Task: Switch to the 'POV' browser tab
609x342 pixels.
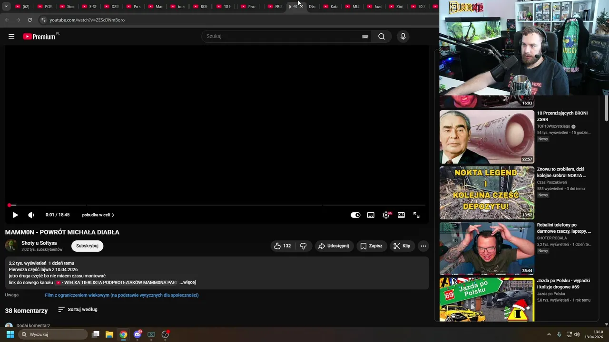Action: (45, 7)
